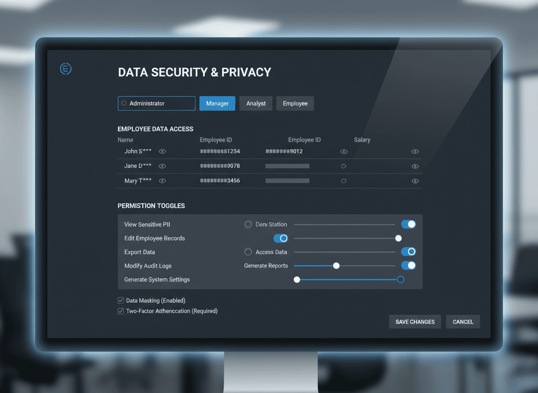
Task: Disable the View Sensitive PII toggle
Action: pyautogui.click(x=408, y=224)
